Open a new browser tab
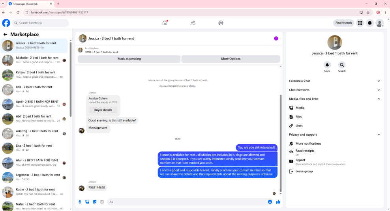Image resolution: width=390 pixels, height=211 pixels. pos(58,4)
